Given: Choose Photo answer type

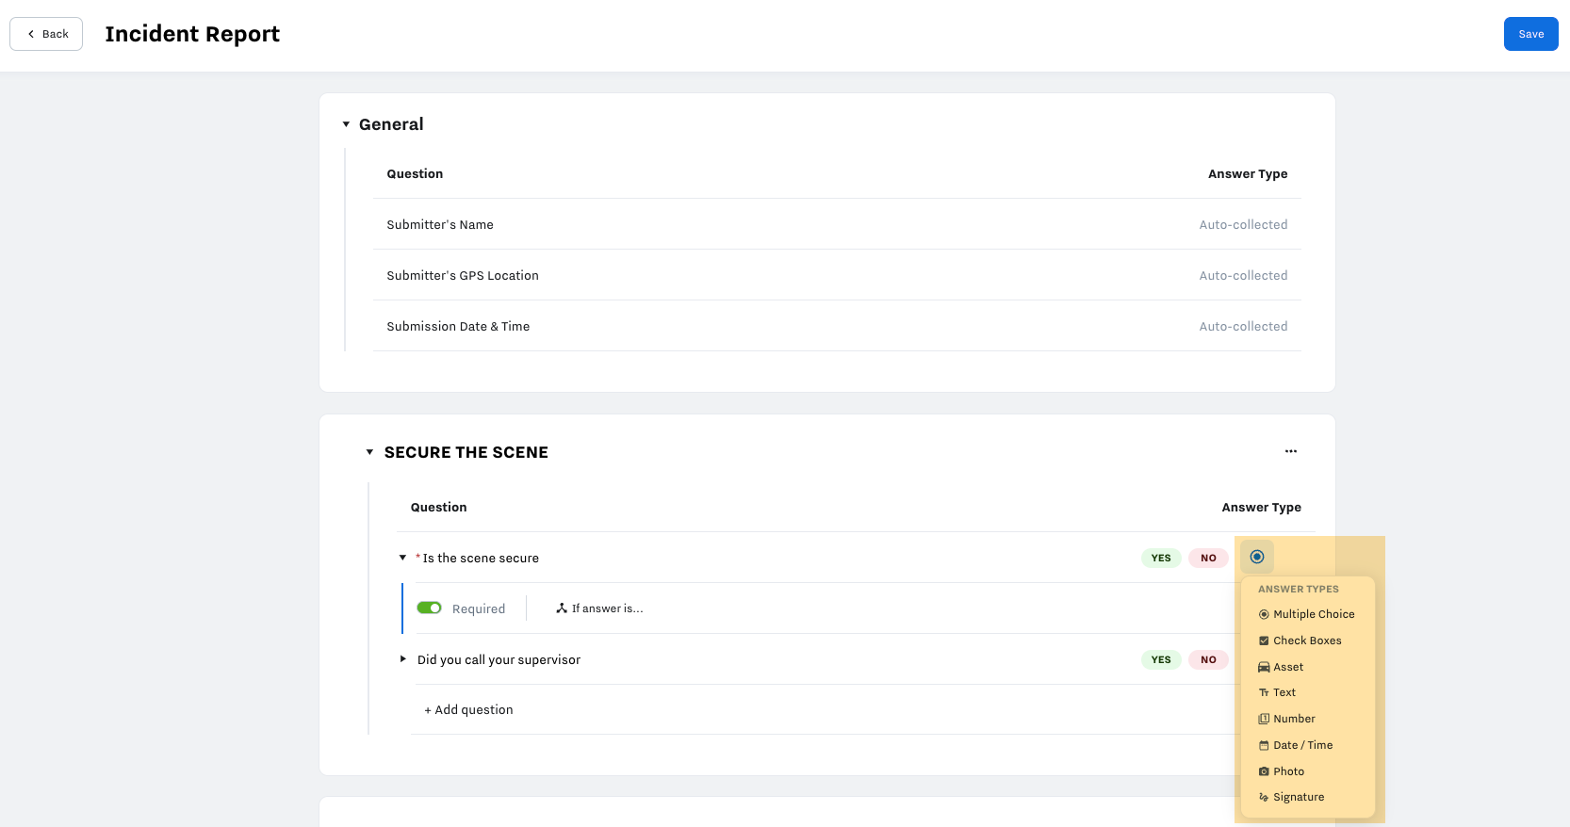Looking at the screenshot, I should click(x=1288, y=771).
